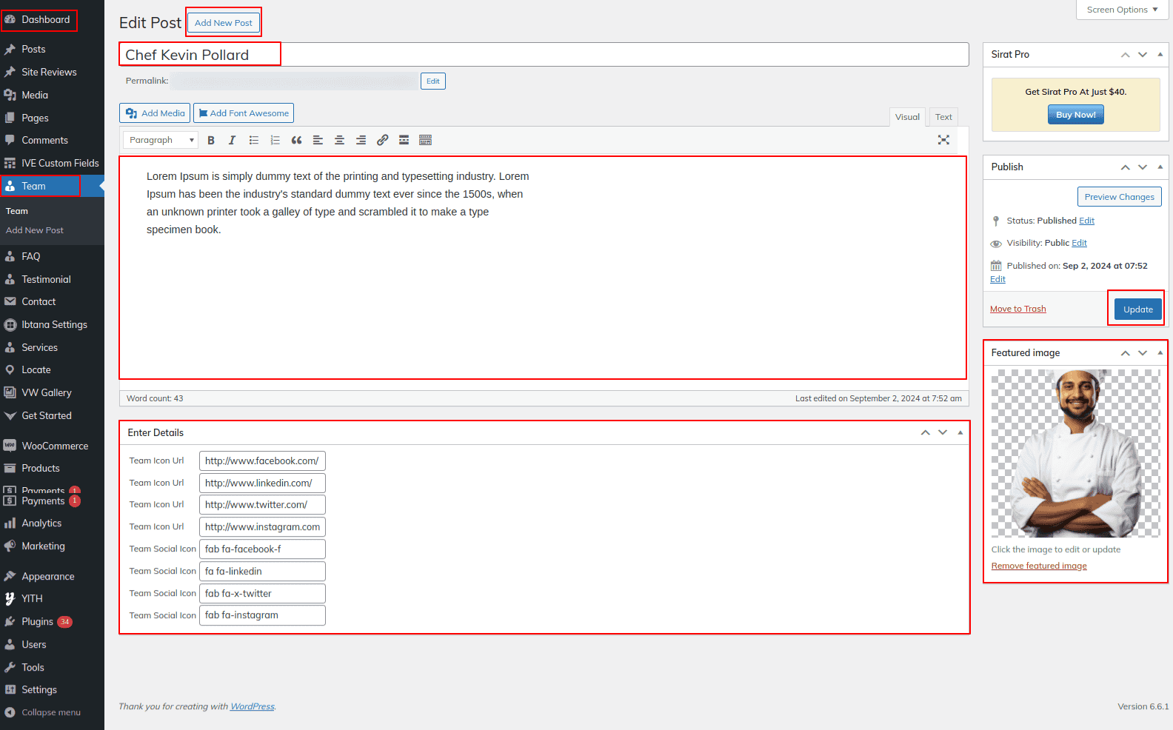Screen dimensions: 1173x730
Task: Insert a bulleted list
Action: 254,140
